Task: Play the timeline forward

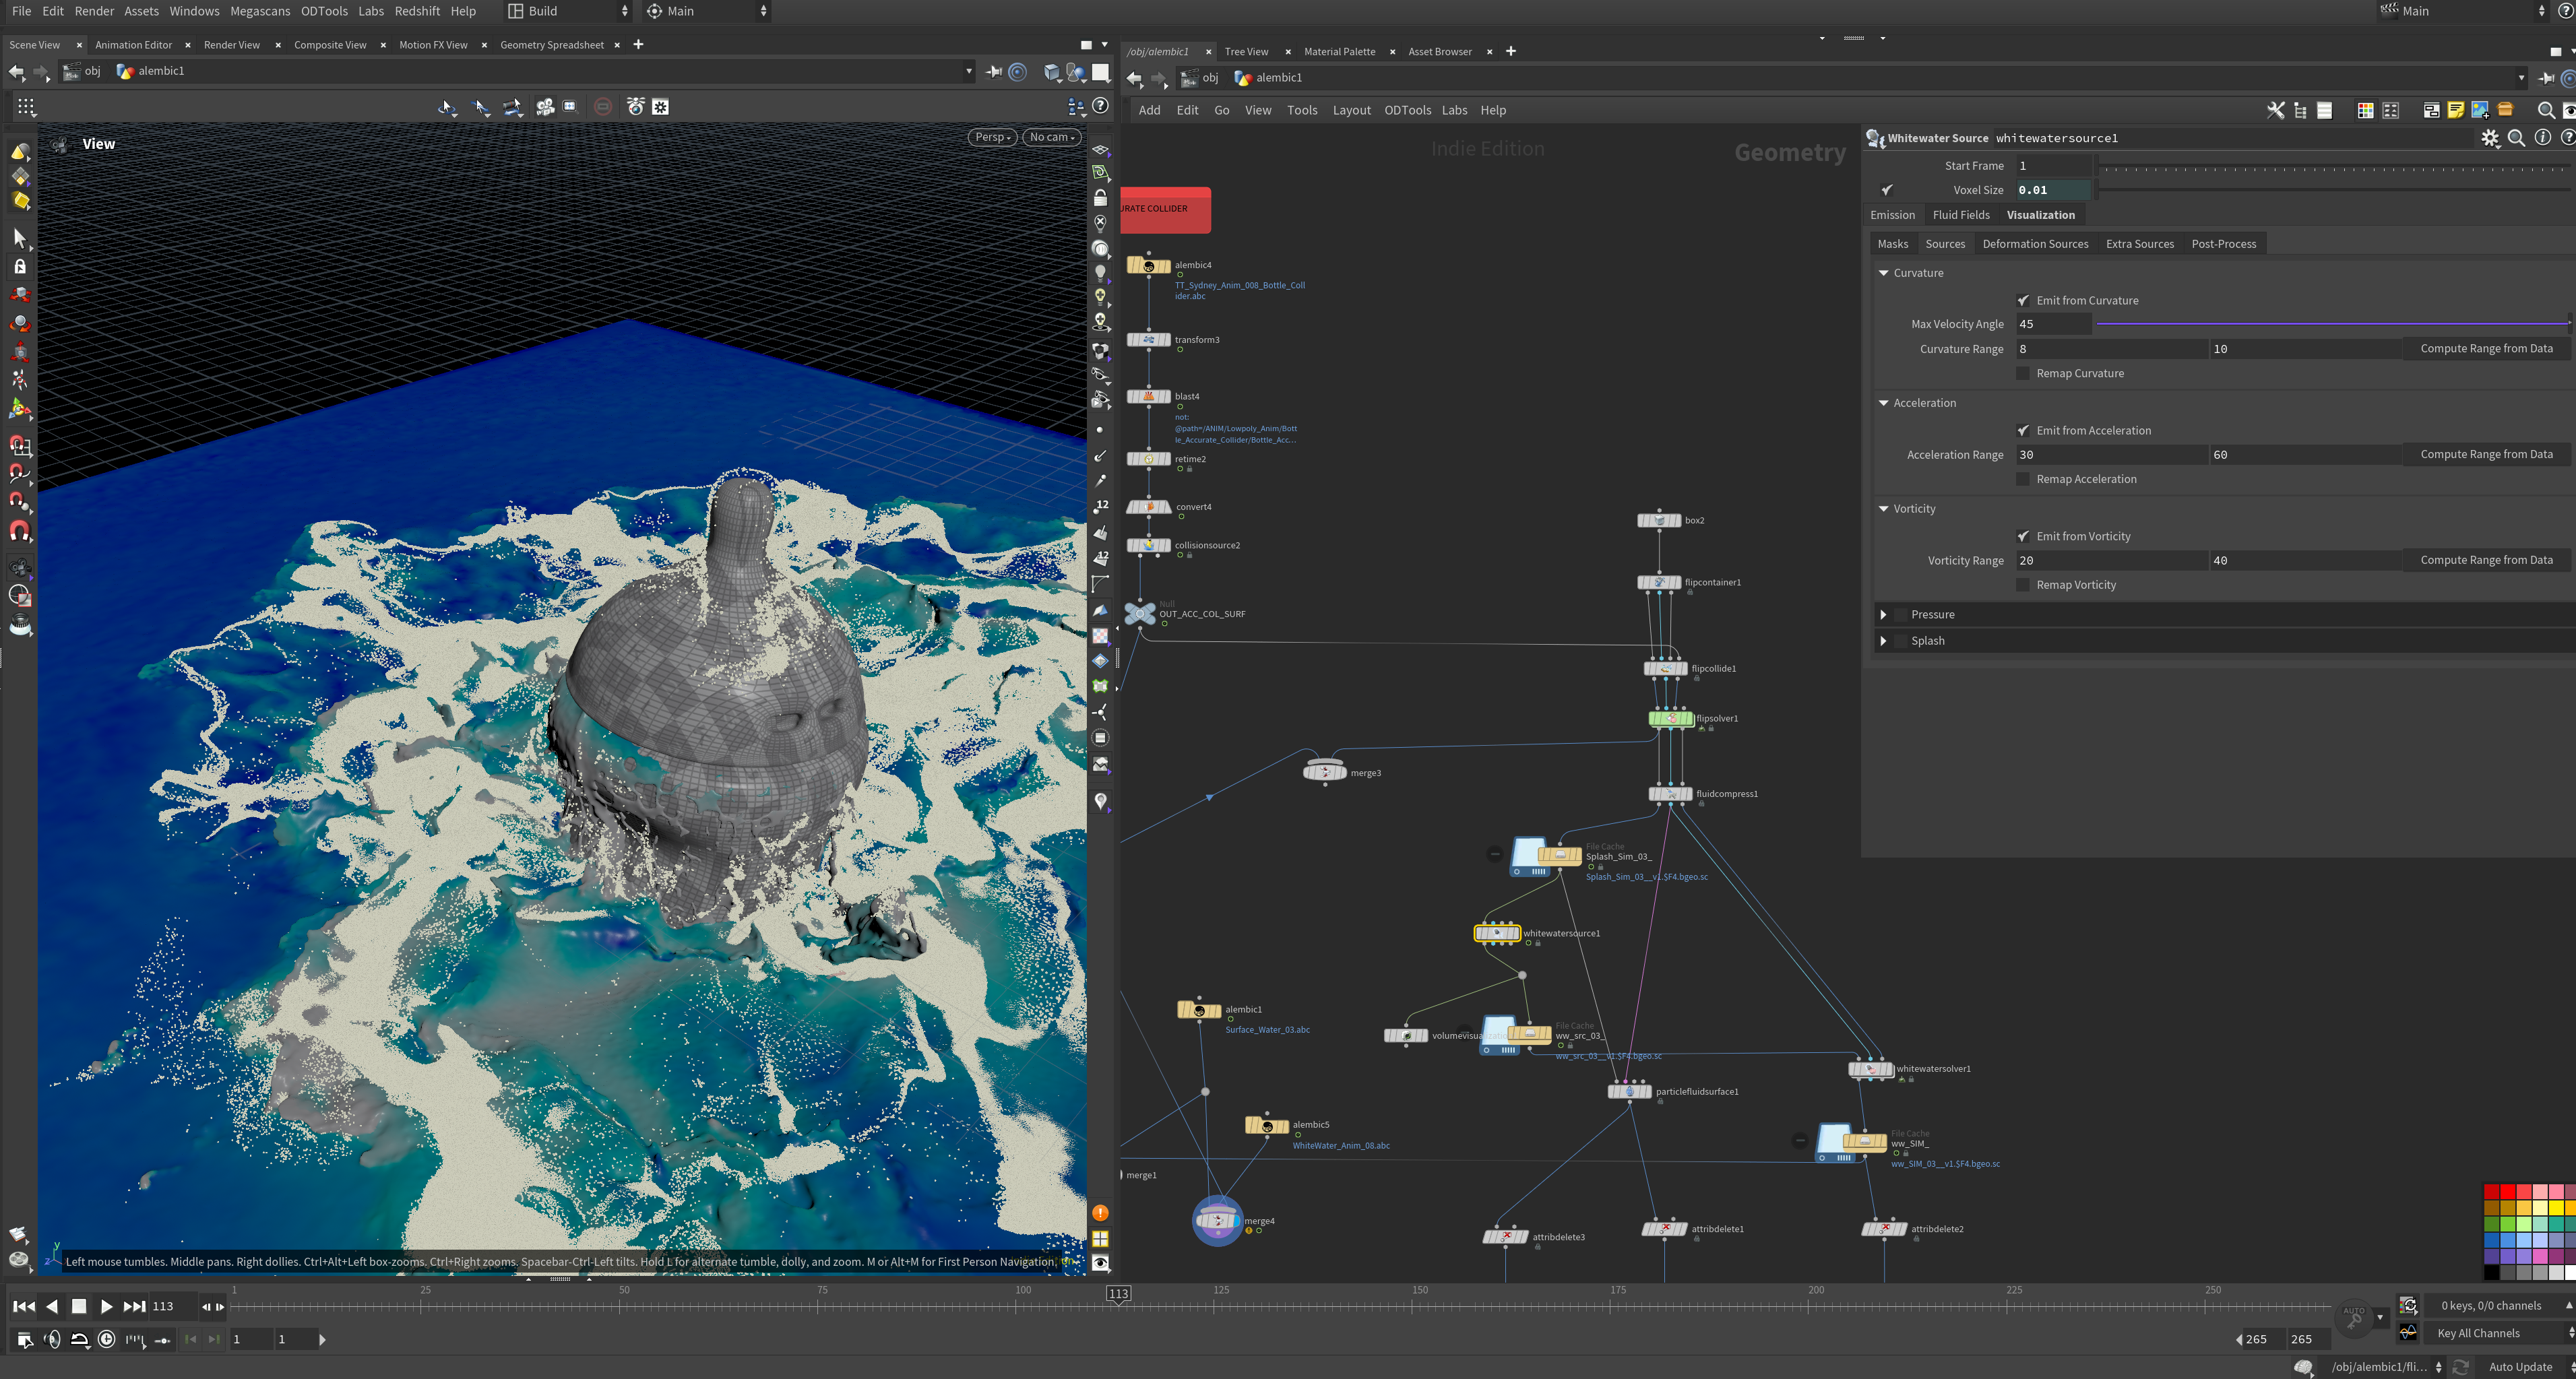Action: click(x=106, y=1306)
